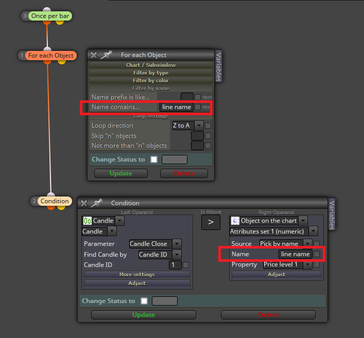Viewport: 364px width, 338px height.
Task: Click the candle icon in Left Operand
Action: coord(88,221)
